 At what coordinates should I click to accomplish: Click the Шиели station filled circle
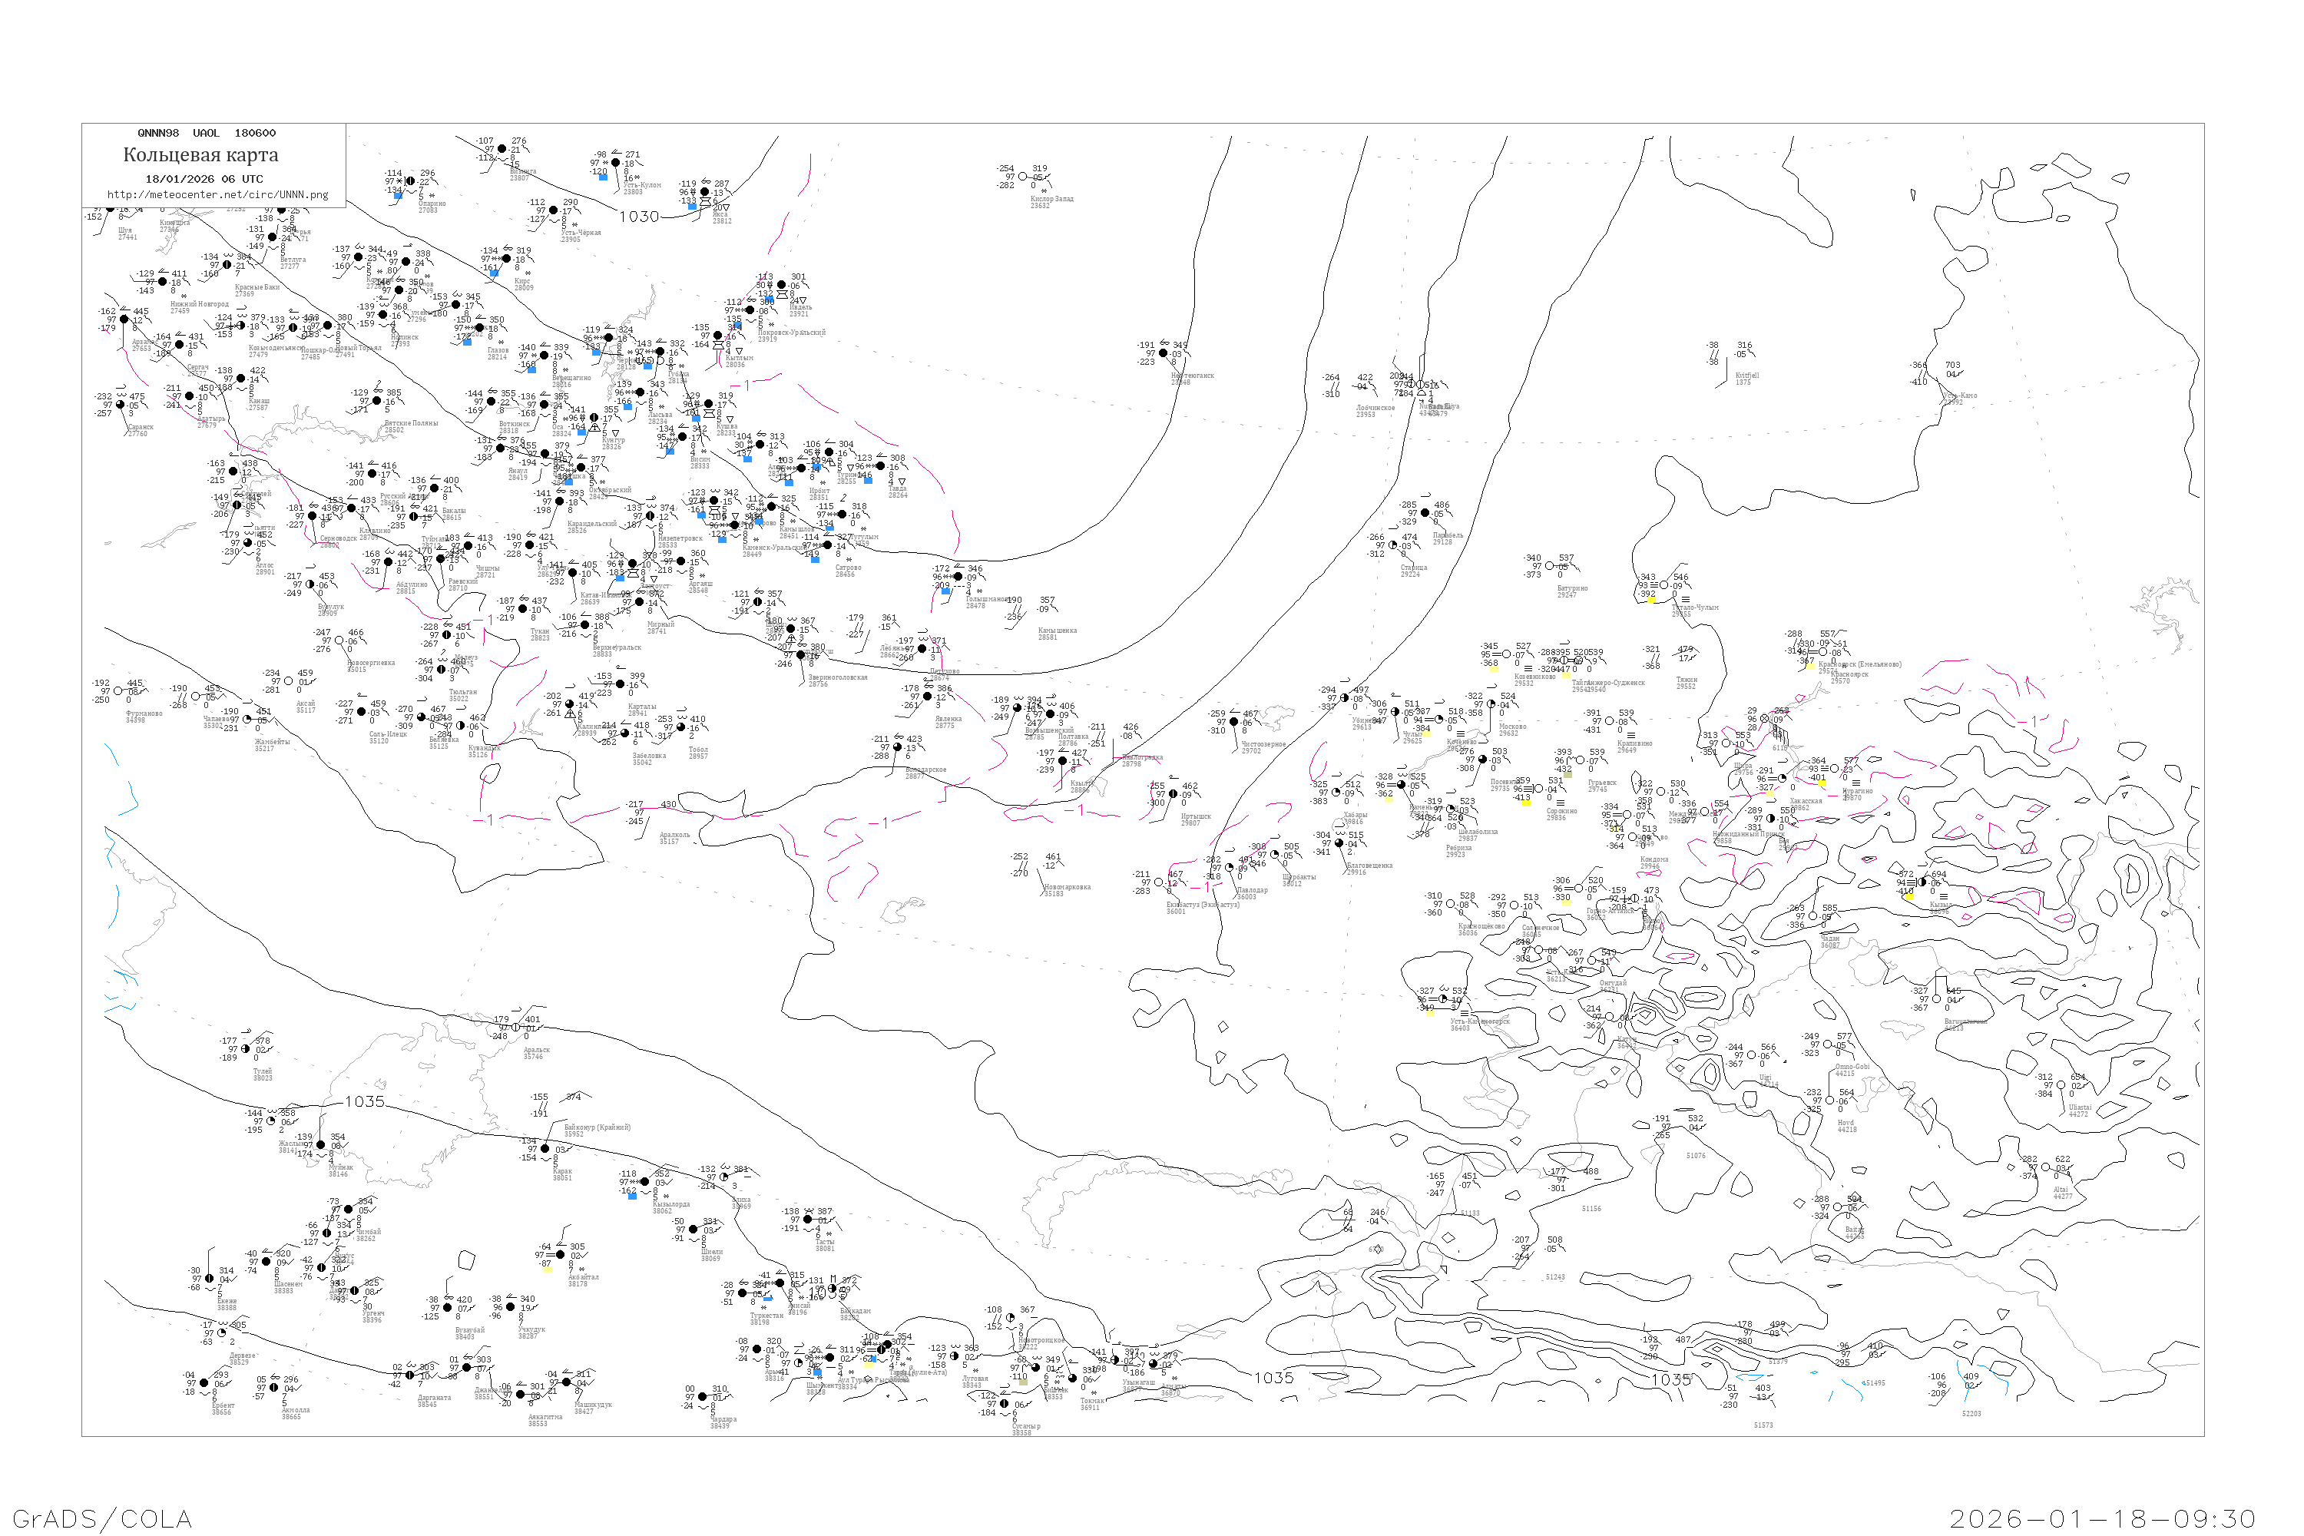(693, 1230)
